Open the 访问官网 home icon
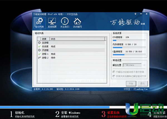The width and height of the screenshot is (167, 119). point(77,23)
